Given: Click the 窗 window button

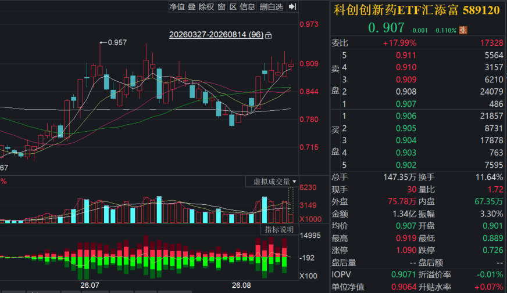Looking at the screenshot, I should pos(222,7).
